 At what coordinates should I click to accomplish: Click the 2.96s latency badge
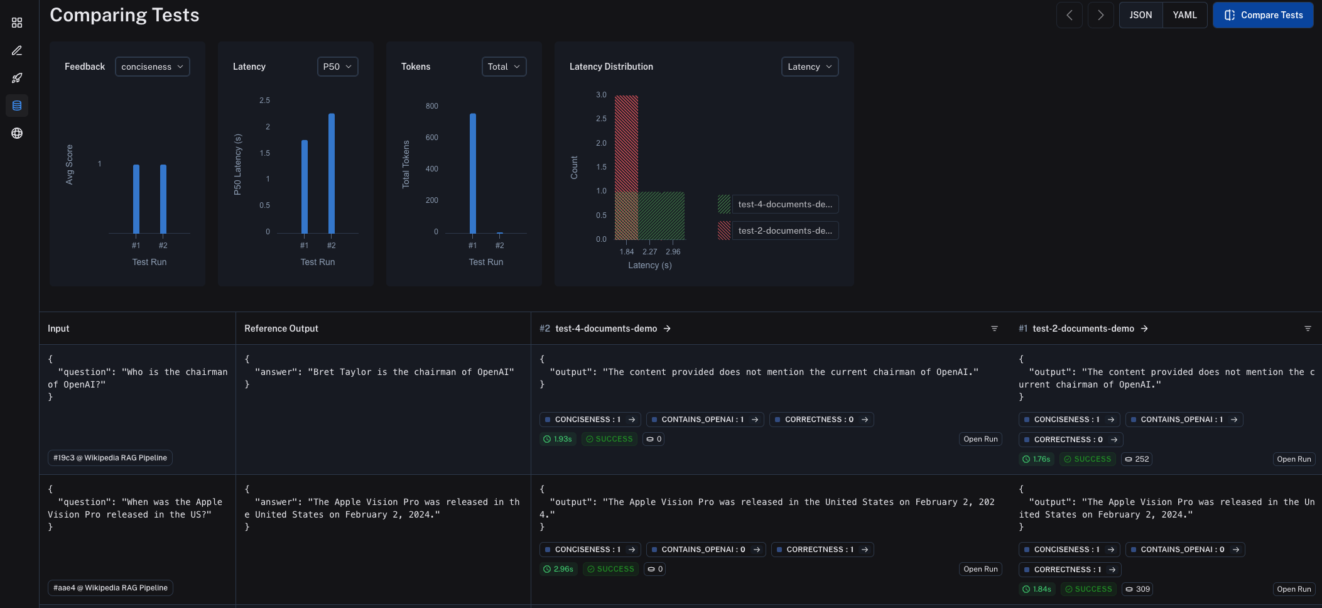click(558, 569)
